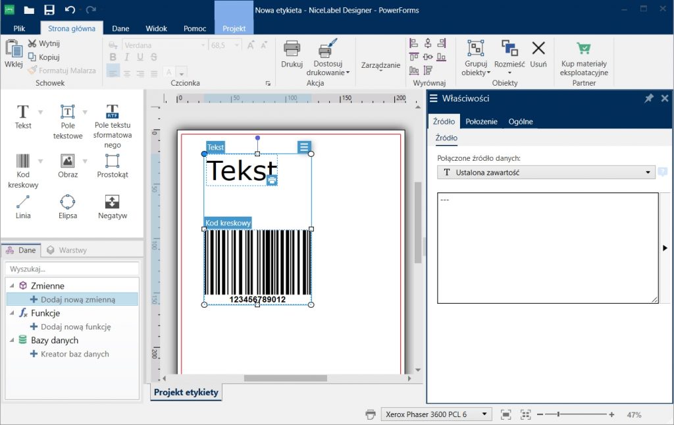Click the Właściwości panel menu icon
The height and width of the screenshot is (425, 674).
pyautogui.click(x=433, y=98)
